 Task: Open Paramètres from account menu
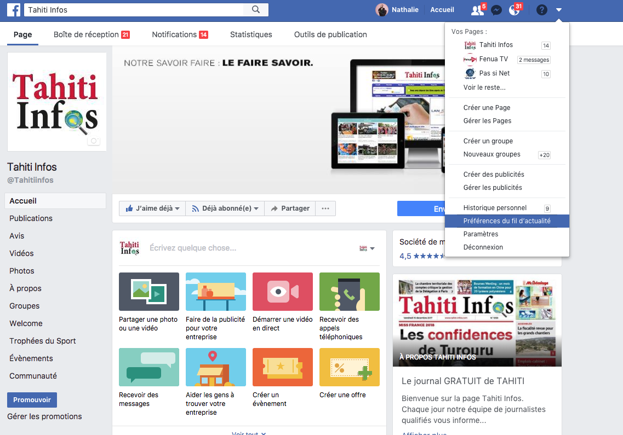tap(507, 234)
